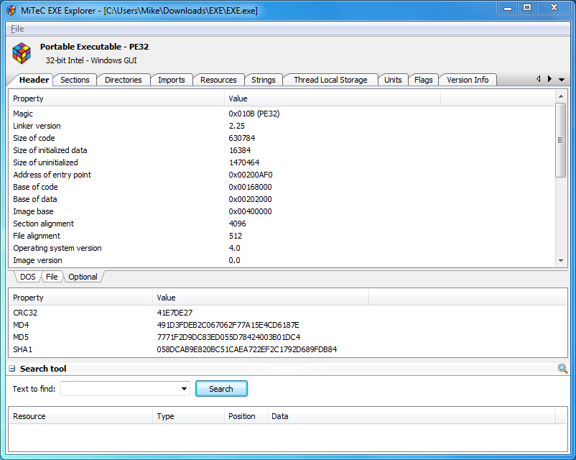Click the Value column header in header table

click(x=332, y=98)
